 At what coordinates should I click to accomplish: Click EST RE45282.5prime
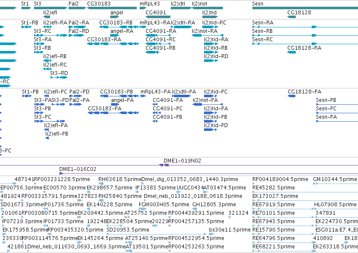(273, 188)
